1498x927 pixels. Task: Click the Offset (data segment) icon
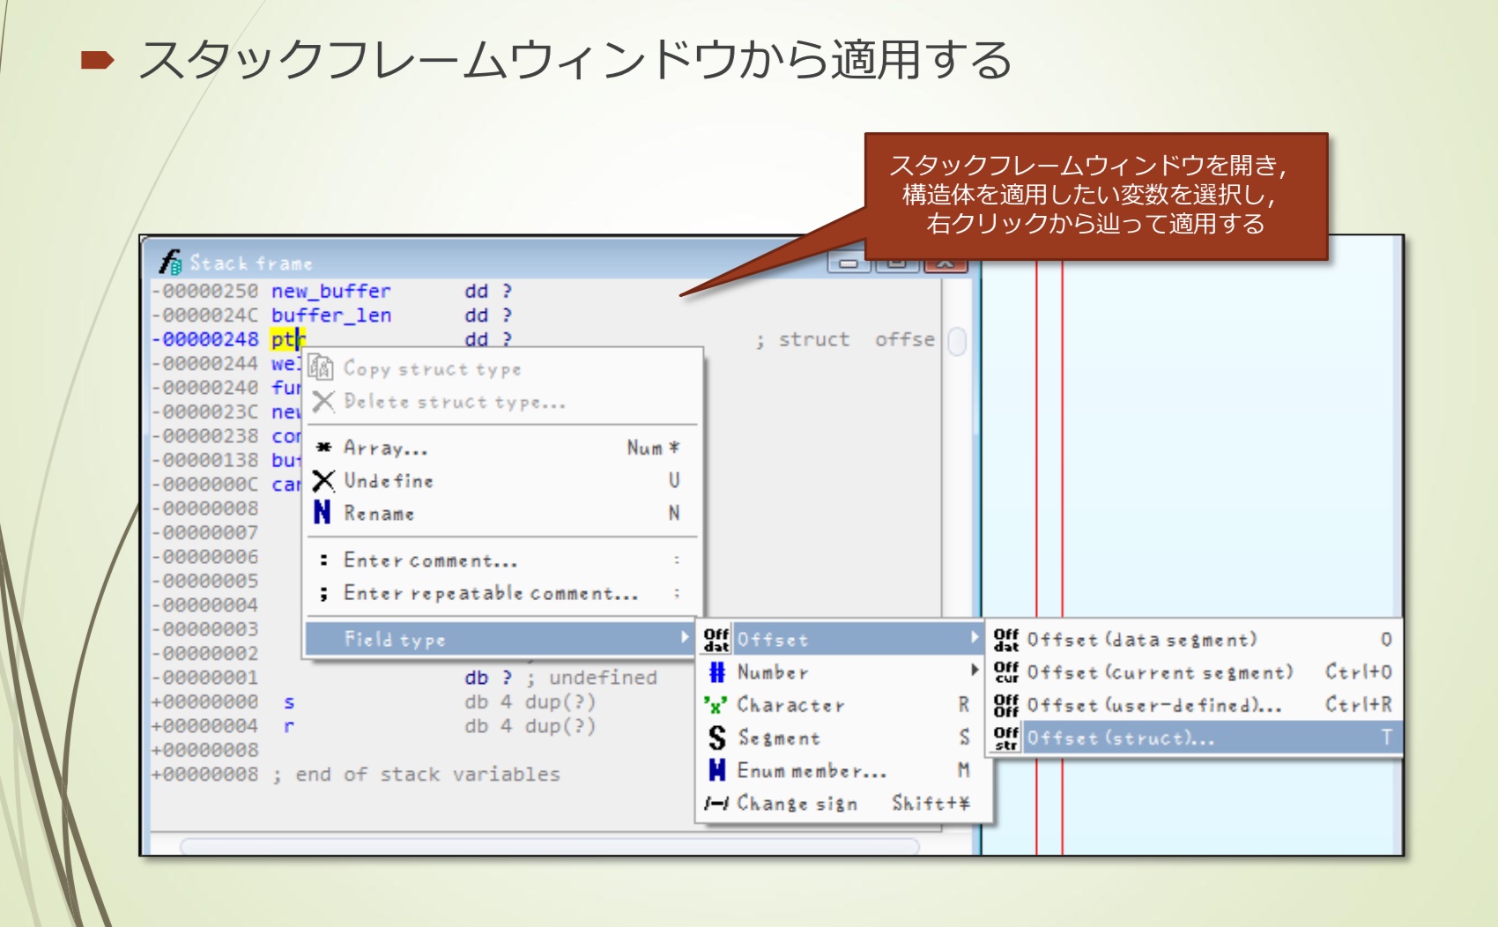tap(1005, 640)
